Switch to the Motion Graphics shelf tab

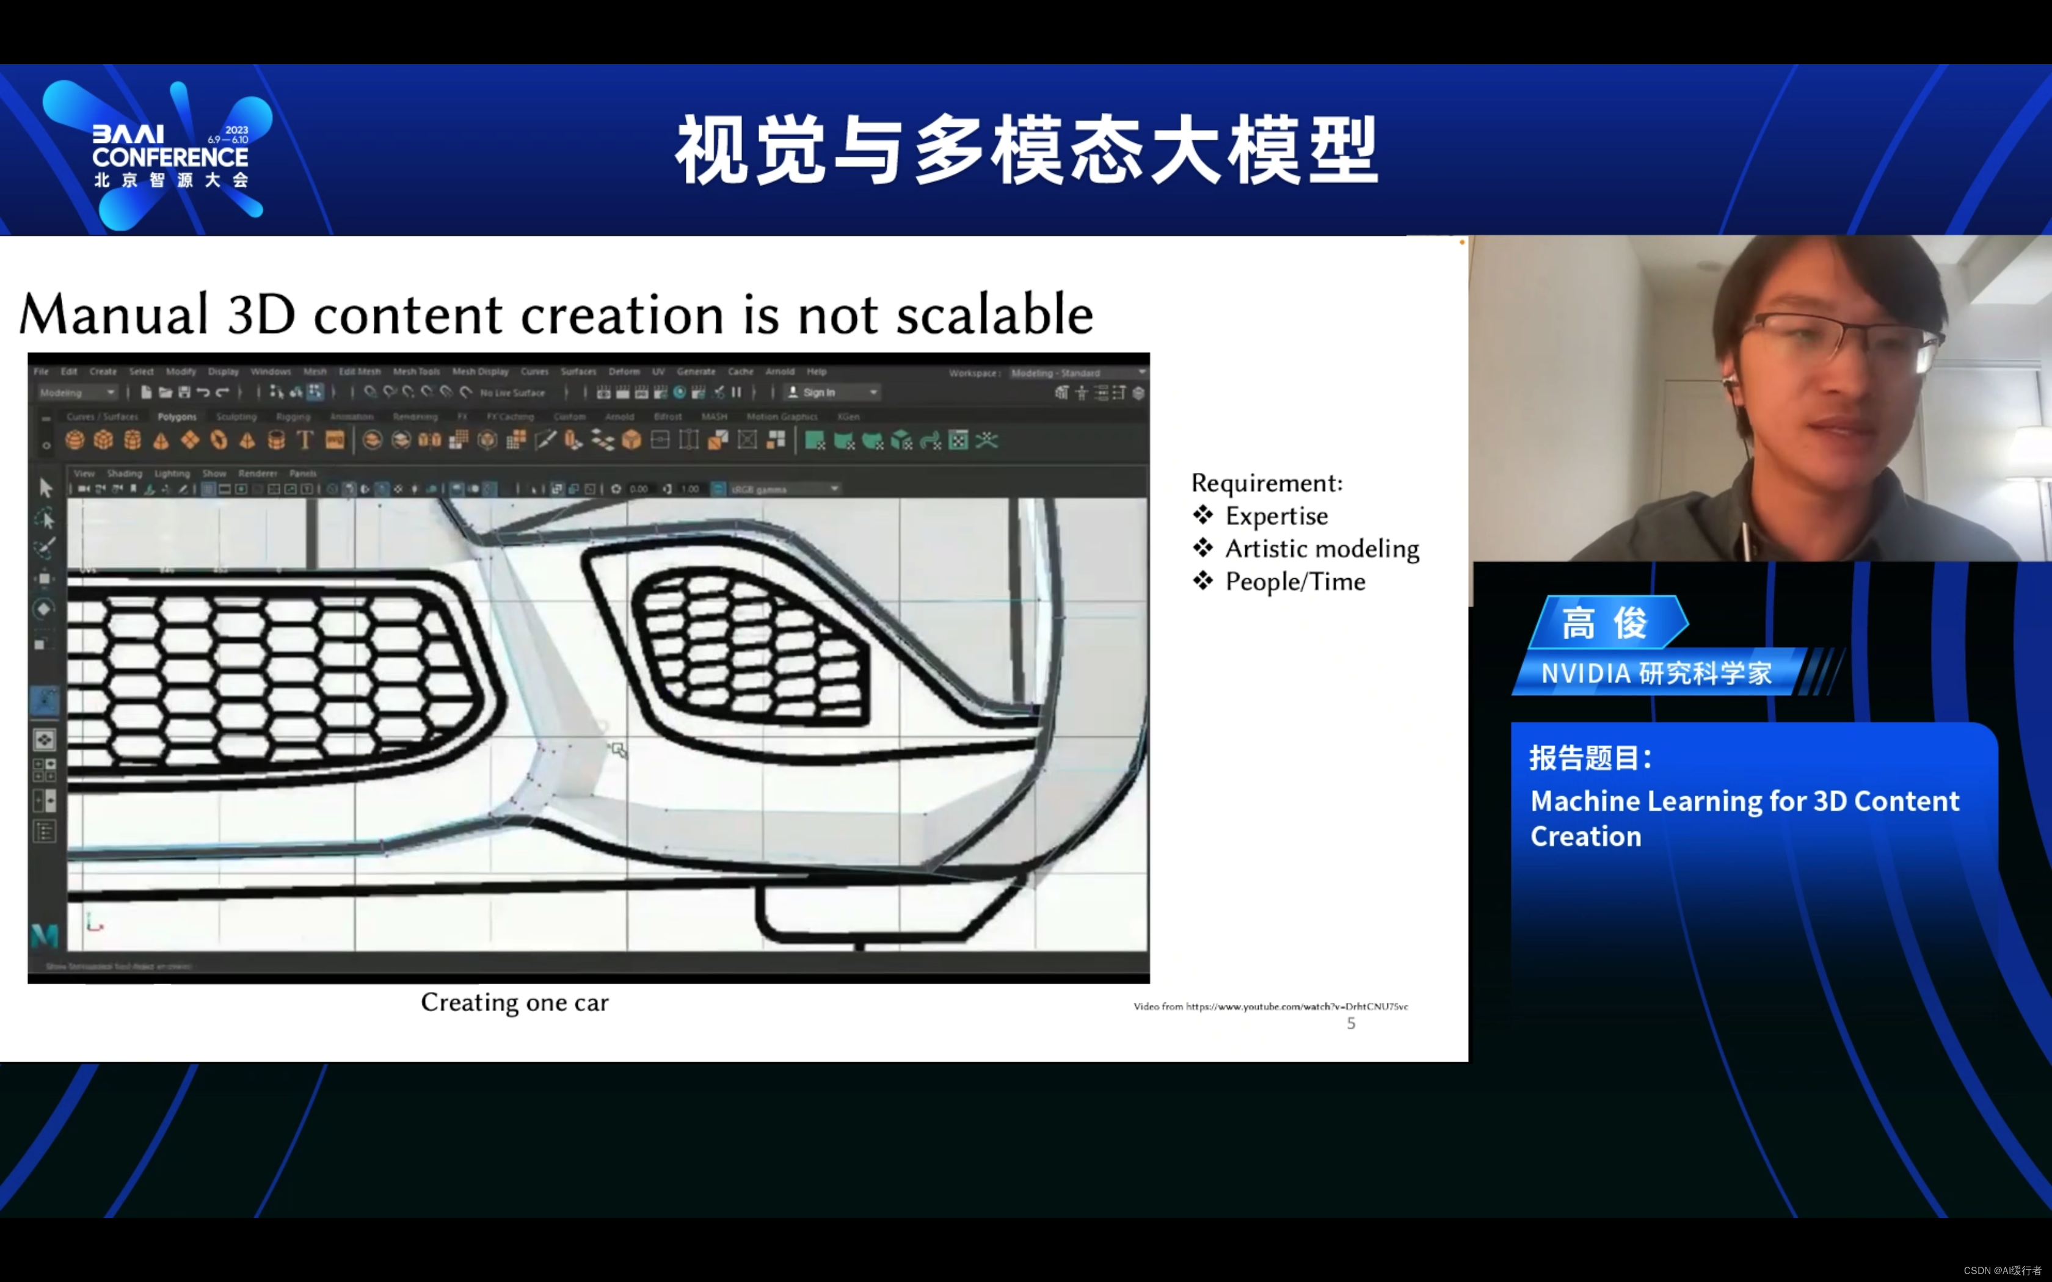(782, 417)
